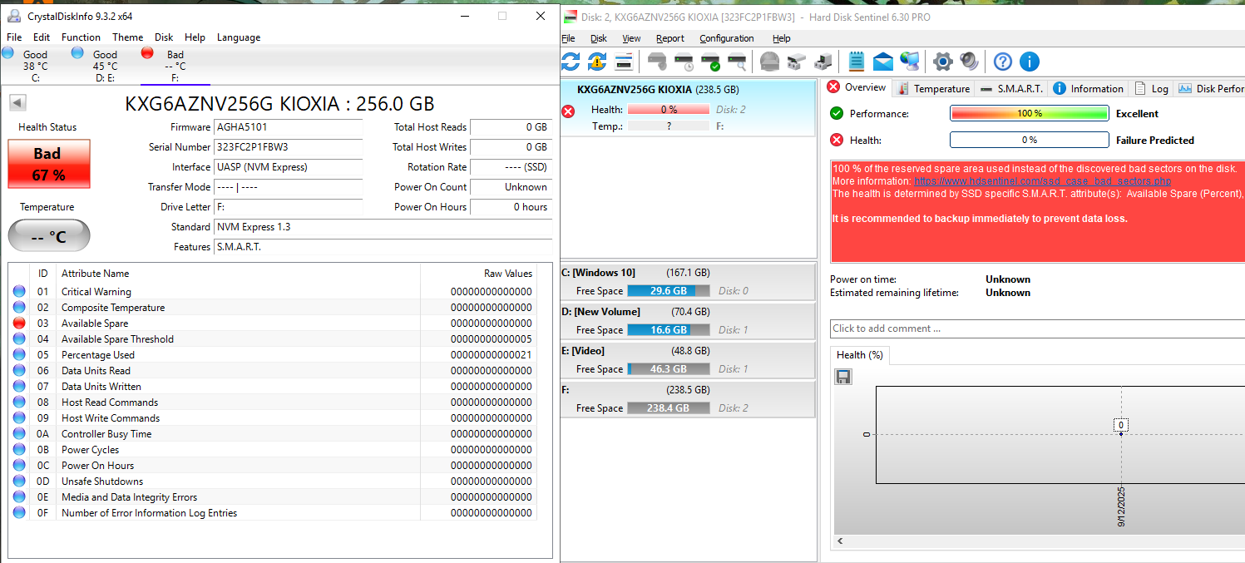Click the disk panel view toolbar icon
The image size is (1245, 563).
point(624,62)
